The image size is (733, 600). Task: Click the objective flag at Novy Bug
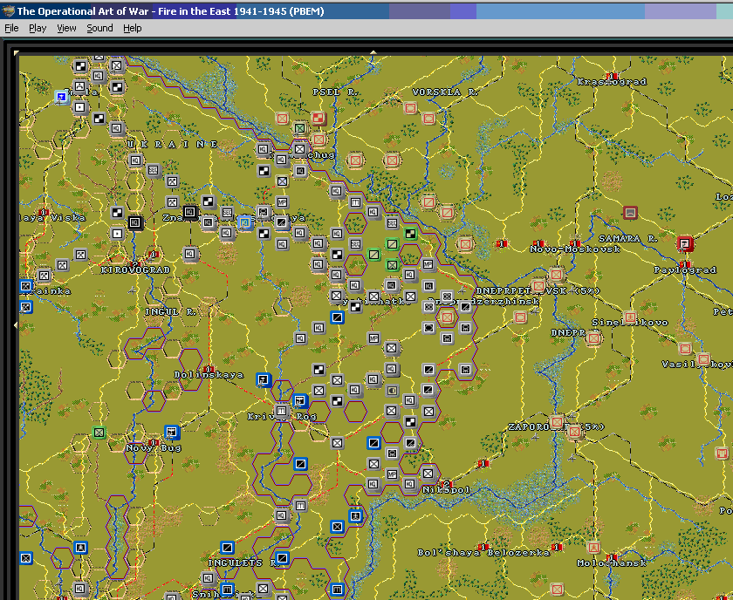coord(153,442)
